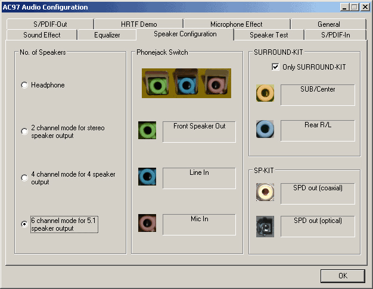373x289 pixels.
Task: Open the S/PDIF-Out tab
Action: pyautogui.click(x=50, y=24)
